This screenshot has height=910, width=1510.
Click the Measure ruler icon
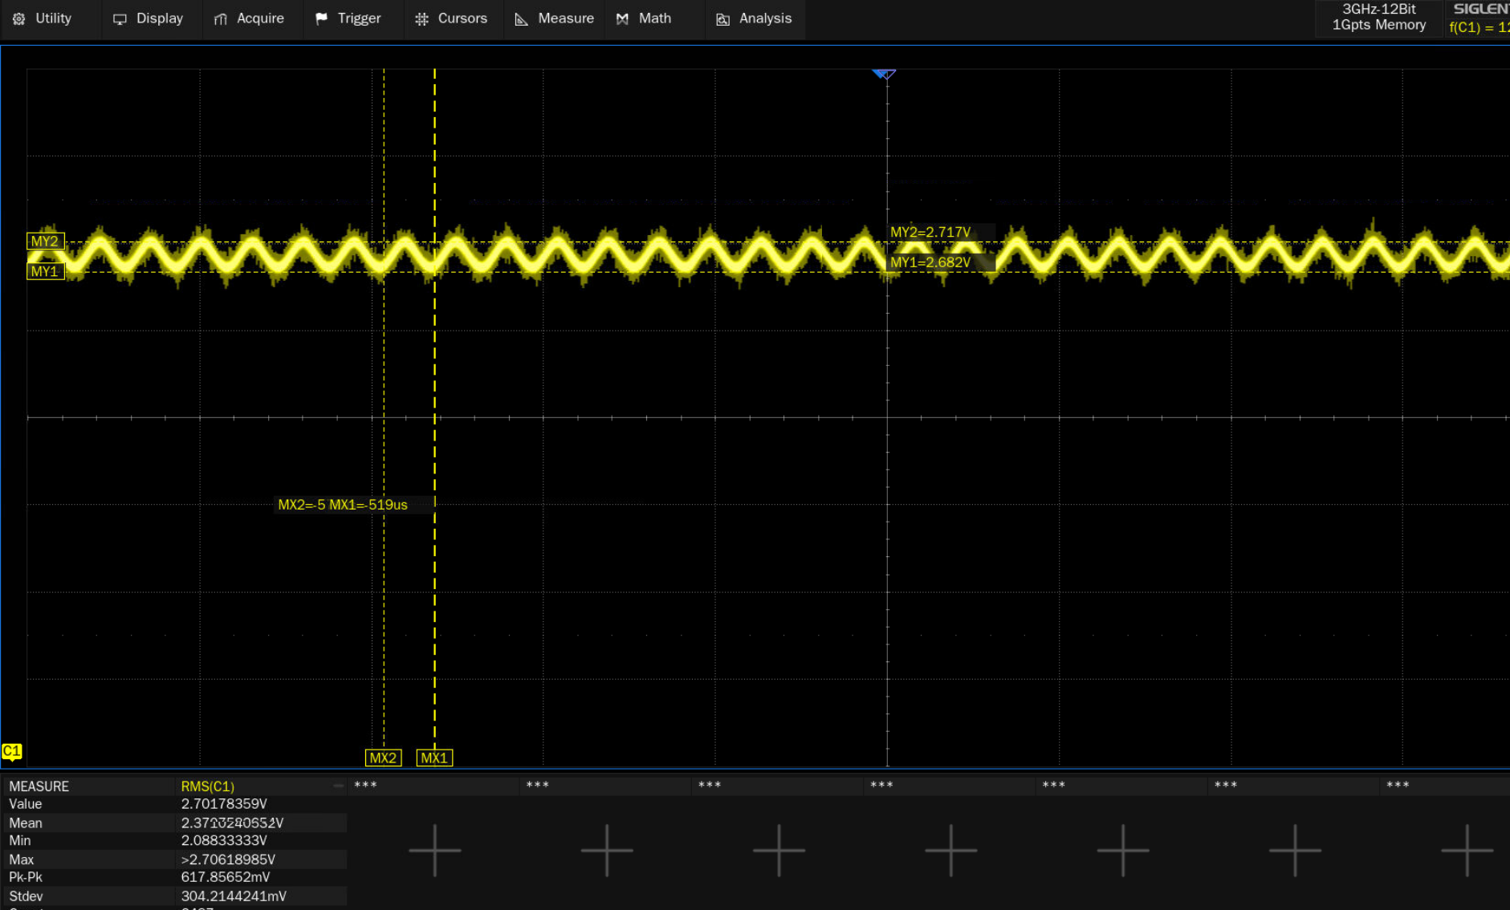(522, 19)
